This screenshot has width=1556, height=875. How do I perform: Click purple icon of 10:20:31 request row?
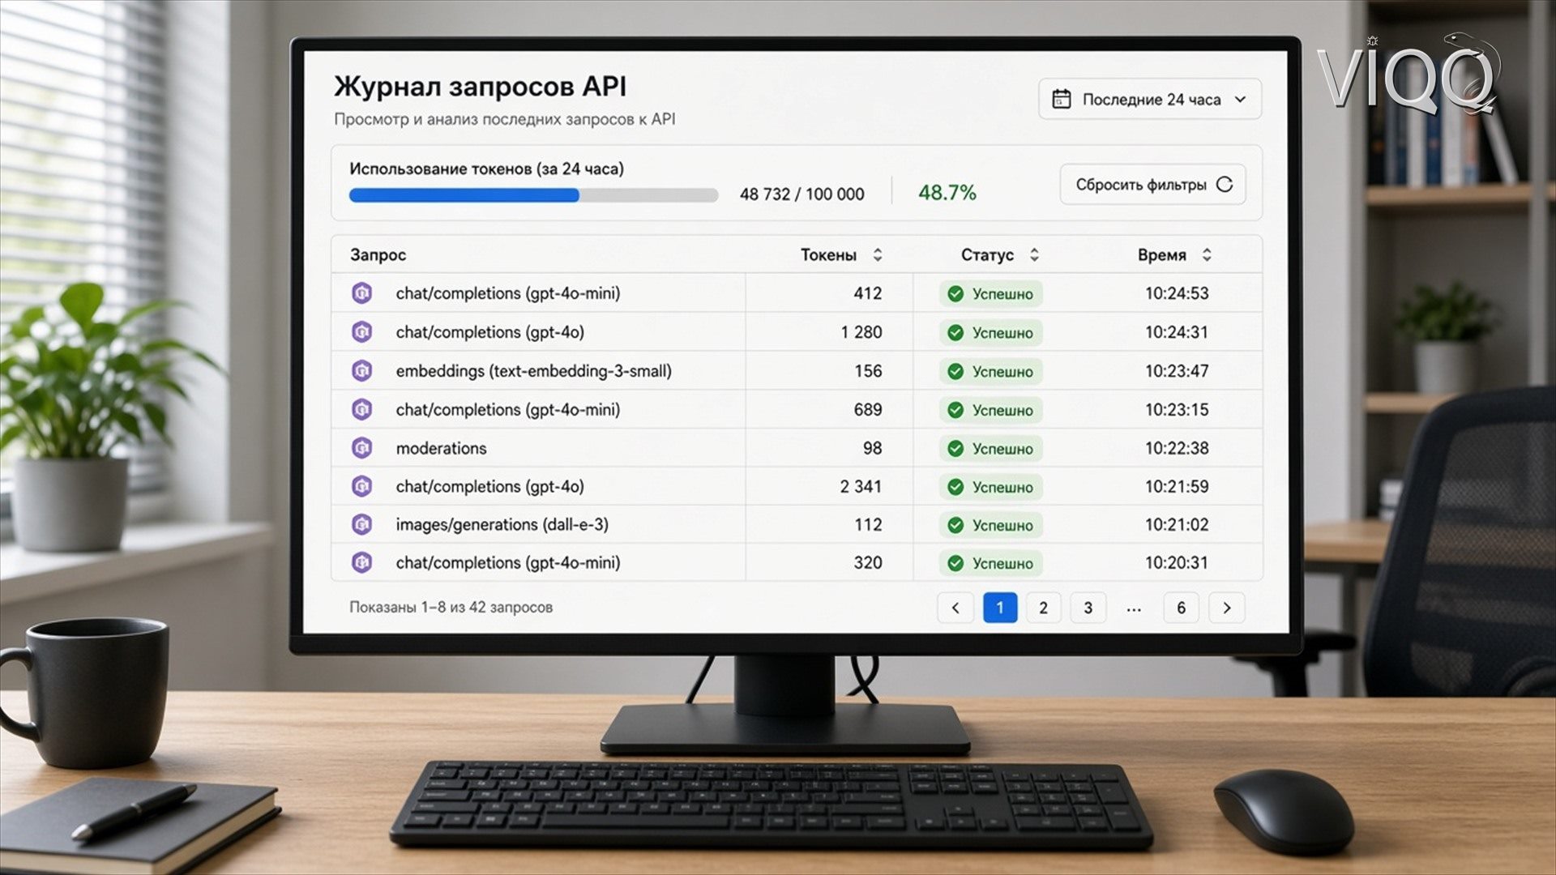tap(361, 562)
